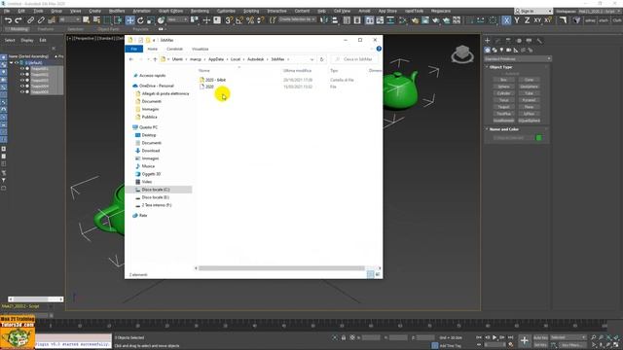Click the Cylinder button in Object Type

(503, 93)
